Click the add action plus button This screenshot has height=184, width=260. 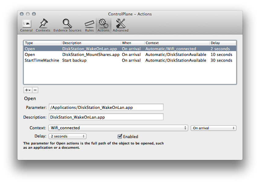coord(28,90)
